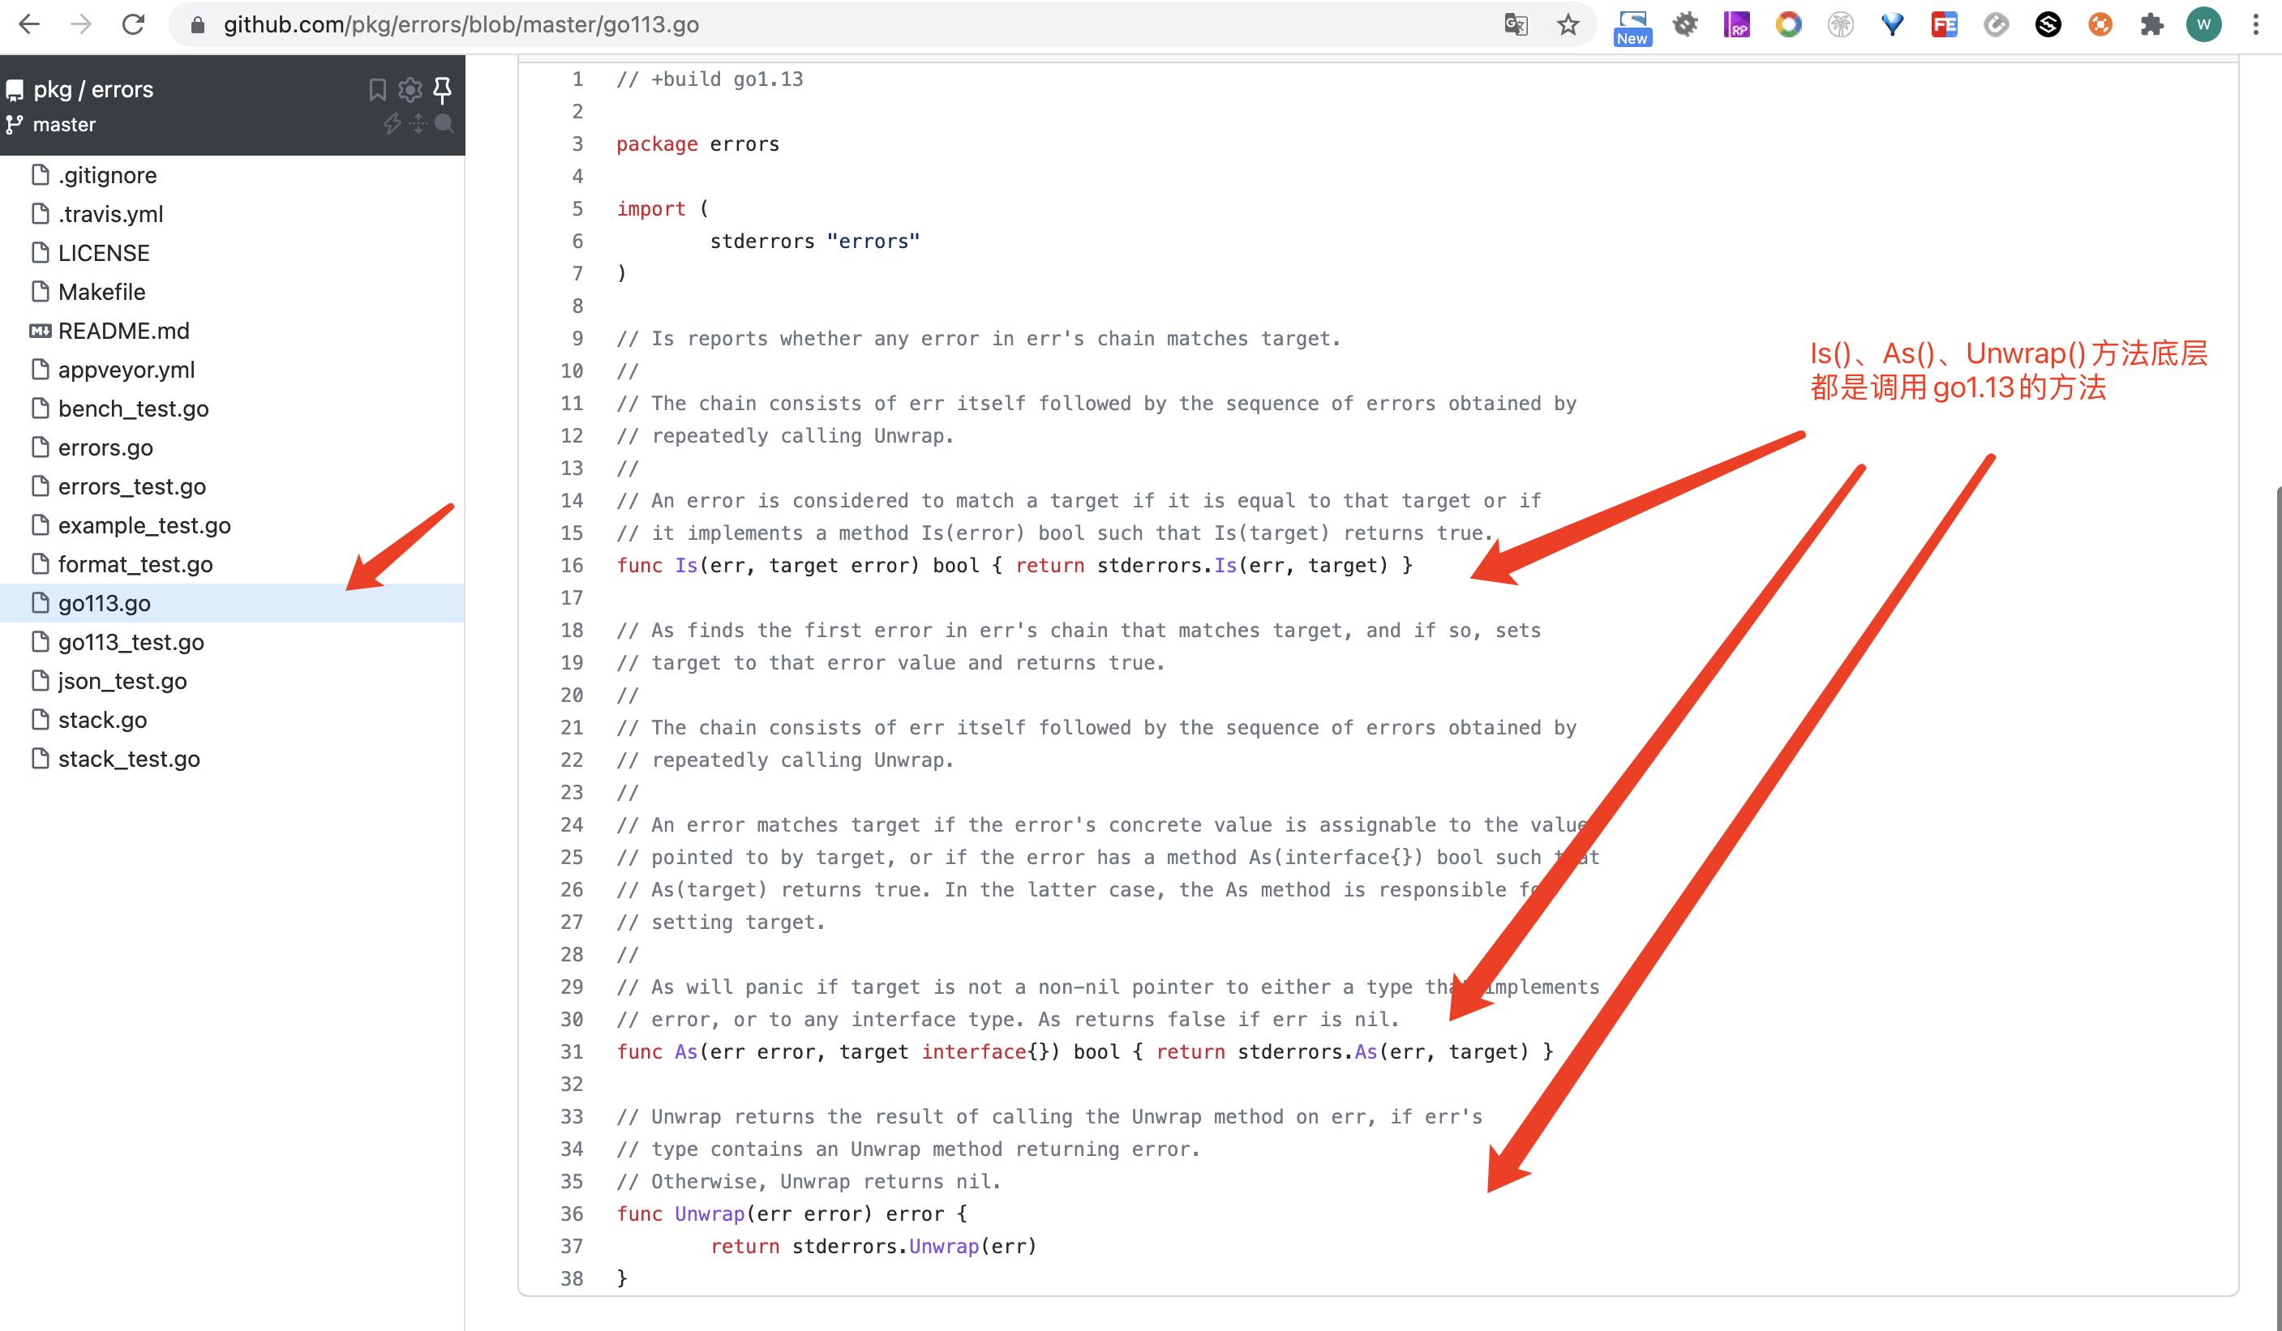Click the Octotree bookmark icon
Image resolution: width=2282 pixels, height=1331 pixels.
pyautogui.click(x=378, y=90)
